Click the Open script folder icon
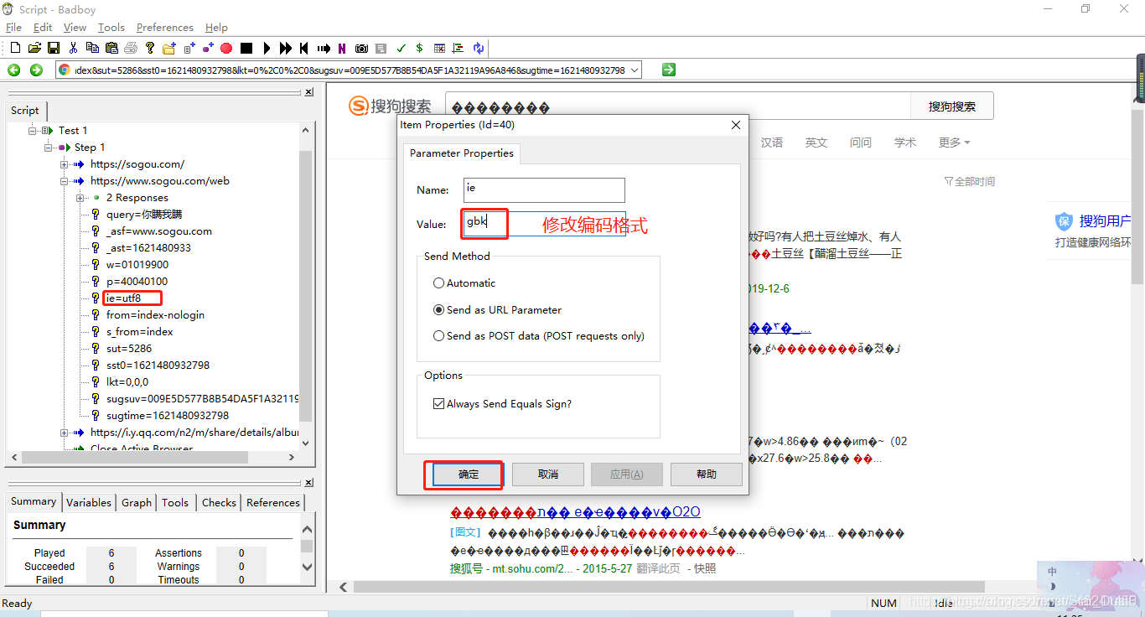Viewport: 1145px width, 617px height. pos(34,49)
